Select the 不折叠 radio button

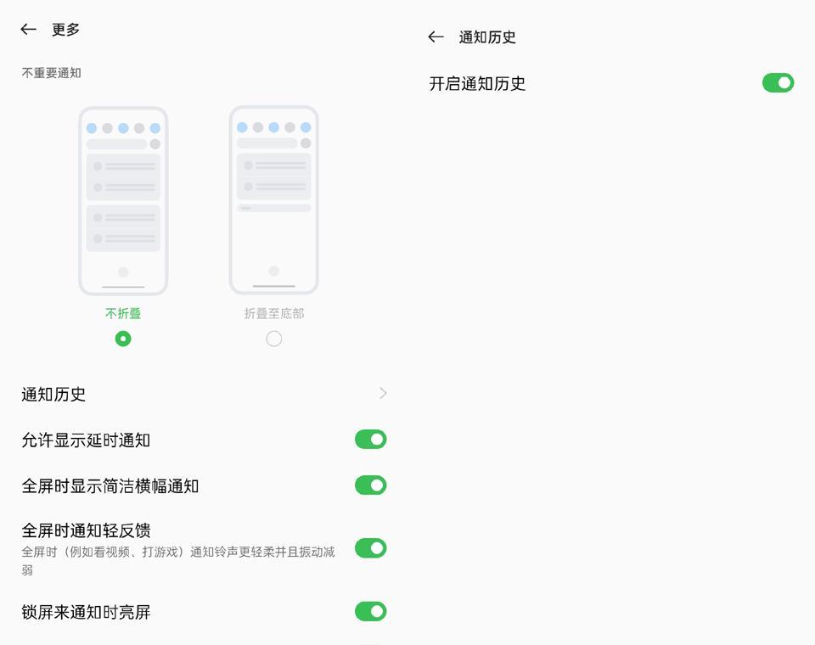[123, 339]
